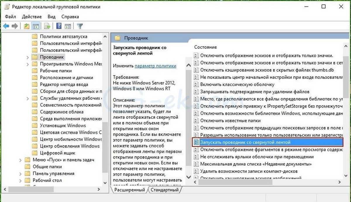351x202 pixels.
Task: Switch to the Стандартный tab
Action: tap(165, 190)
